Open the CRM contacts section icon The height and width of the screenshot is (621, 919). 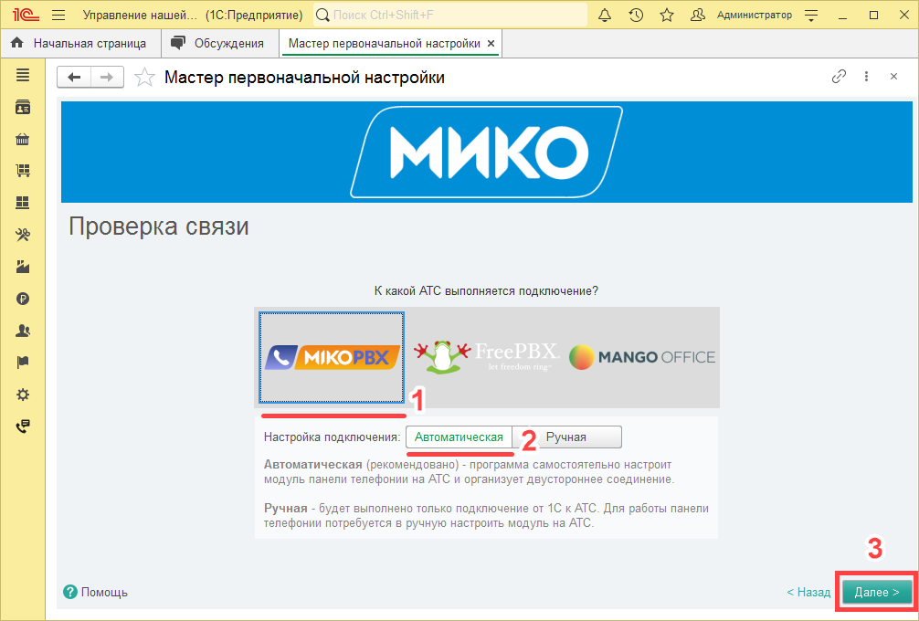[23, 107]
